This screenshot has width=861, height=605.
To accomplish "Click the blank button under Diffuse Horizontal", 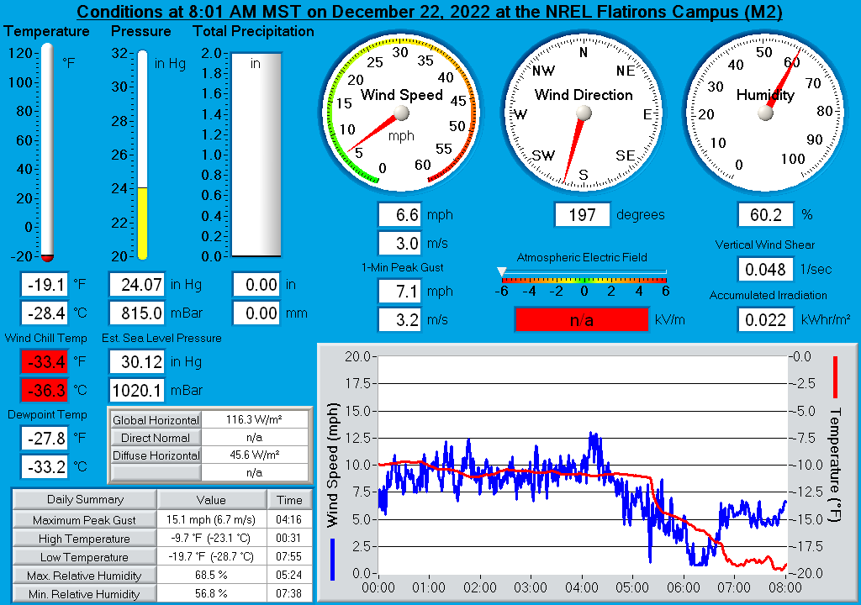I will pyautogui.click(x=156, y=472).
